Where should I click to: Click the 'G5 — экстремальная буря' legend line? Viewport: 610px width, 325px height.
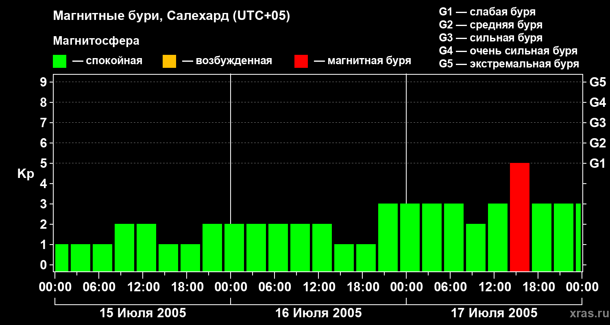pyautogui.click(x=509, y=64)
